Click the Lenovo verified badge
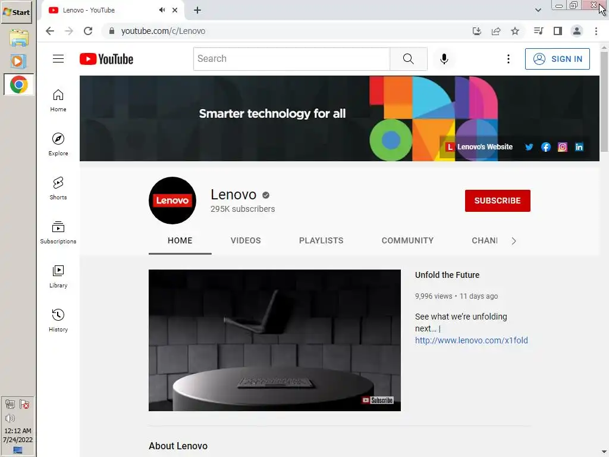Image resolution: width=609 pixels, height=457 pixels. [266, 195]
